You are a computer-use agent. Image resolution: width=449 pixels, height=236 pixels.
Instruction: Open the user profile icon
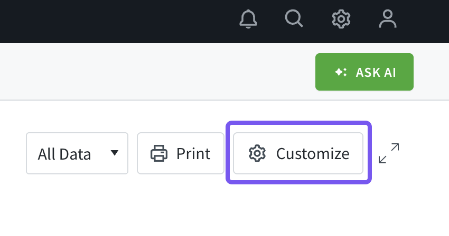click(x=388, y=19)
